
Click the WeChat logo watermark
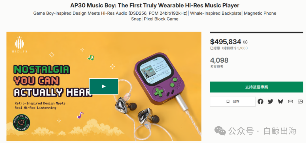pyautogui.click(x=220, y=131)
